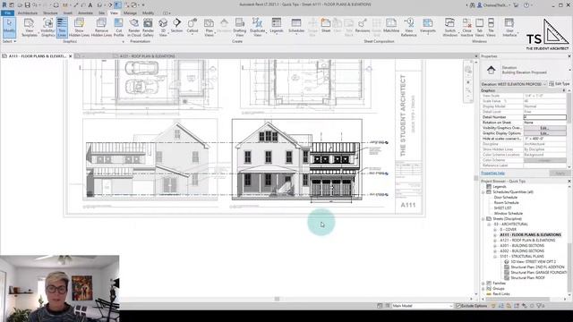This screenshot has width=573, height=322.
Task: Expand the A301 Building Sections sheet
Action: 495,246
